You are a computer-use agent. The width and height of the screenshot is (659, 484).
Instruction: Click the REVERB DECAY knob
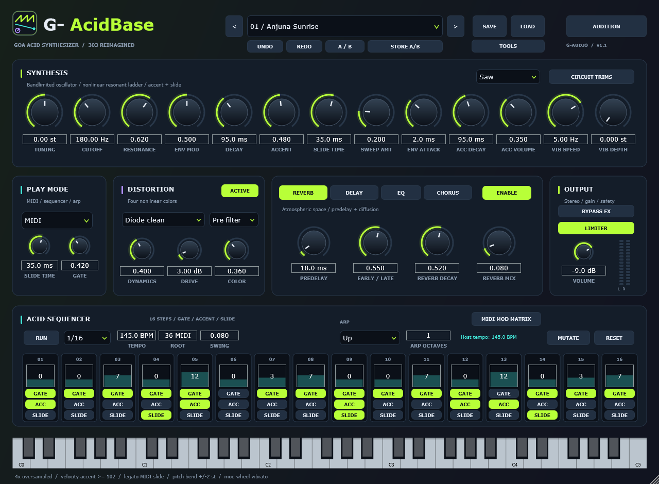pos(437,242)
